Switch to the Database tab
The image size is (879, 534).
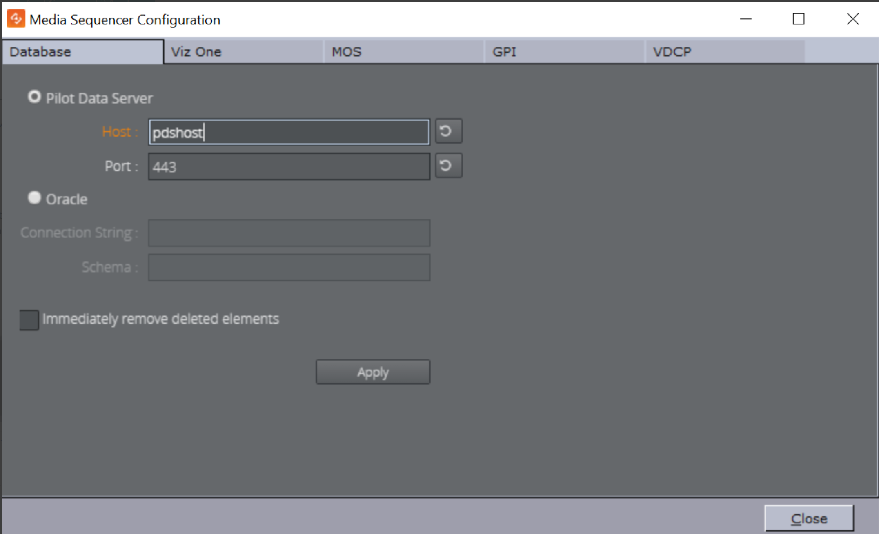tap(82, 52)
